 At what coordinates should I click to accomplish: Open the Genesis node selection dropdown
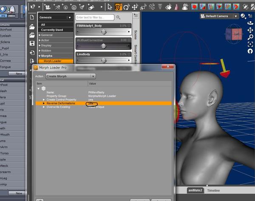(55, 17)
